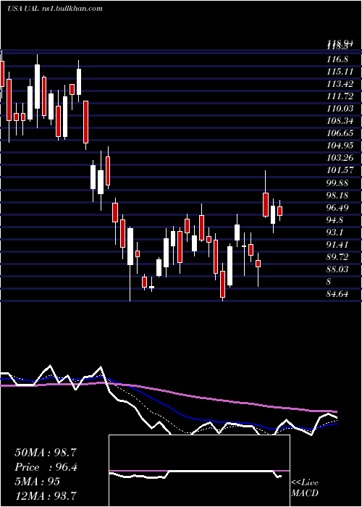The width and height of the screenshot is (362, 507).
Task: Select the 113.42 price axis label
Action: click(x=340, y=84)
